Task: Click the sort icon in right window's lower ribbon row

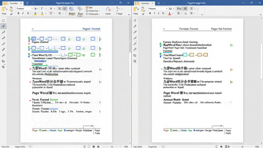Action: coord(185,13)
